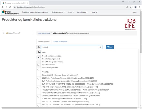Bookmark page with star icon
142x109 pixels.
pos(131,7)
